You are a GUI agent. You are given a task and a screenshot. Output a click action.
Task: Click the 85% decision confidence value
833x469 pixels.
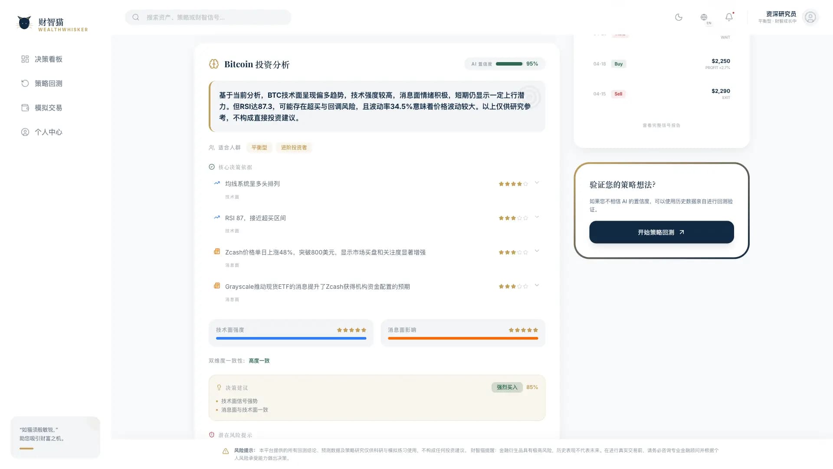coord(532,387)
